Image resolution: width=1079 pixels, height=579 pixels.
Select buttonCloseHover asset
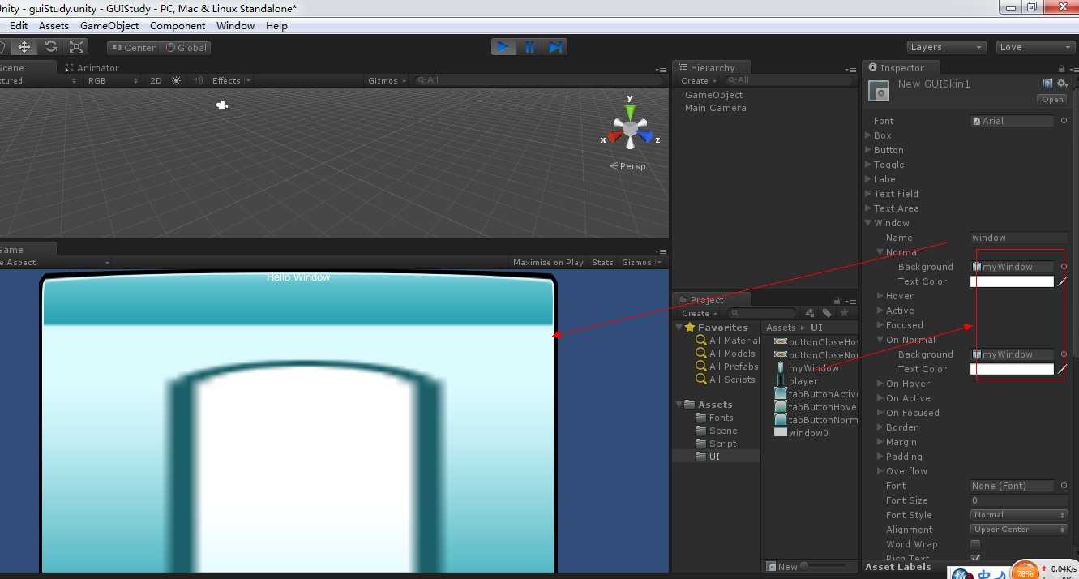point(817,342)
